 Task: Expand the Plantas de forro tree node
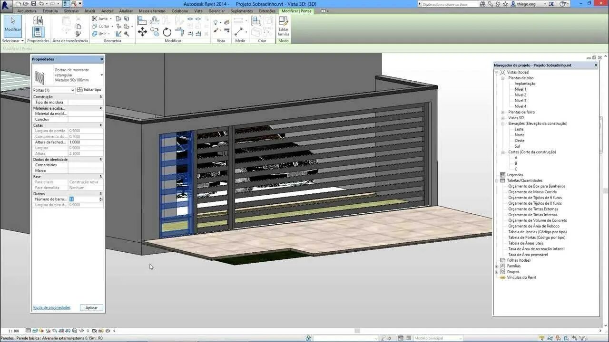[503, 112]
